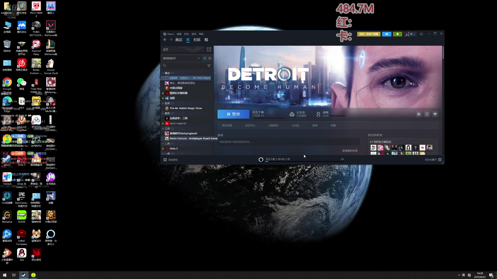Open the 好友 menu
This screenshot has width=497, height=279.
(186, 34)
